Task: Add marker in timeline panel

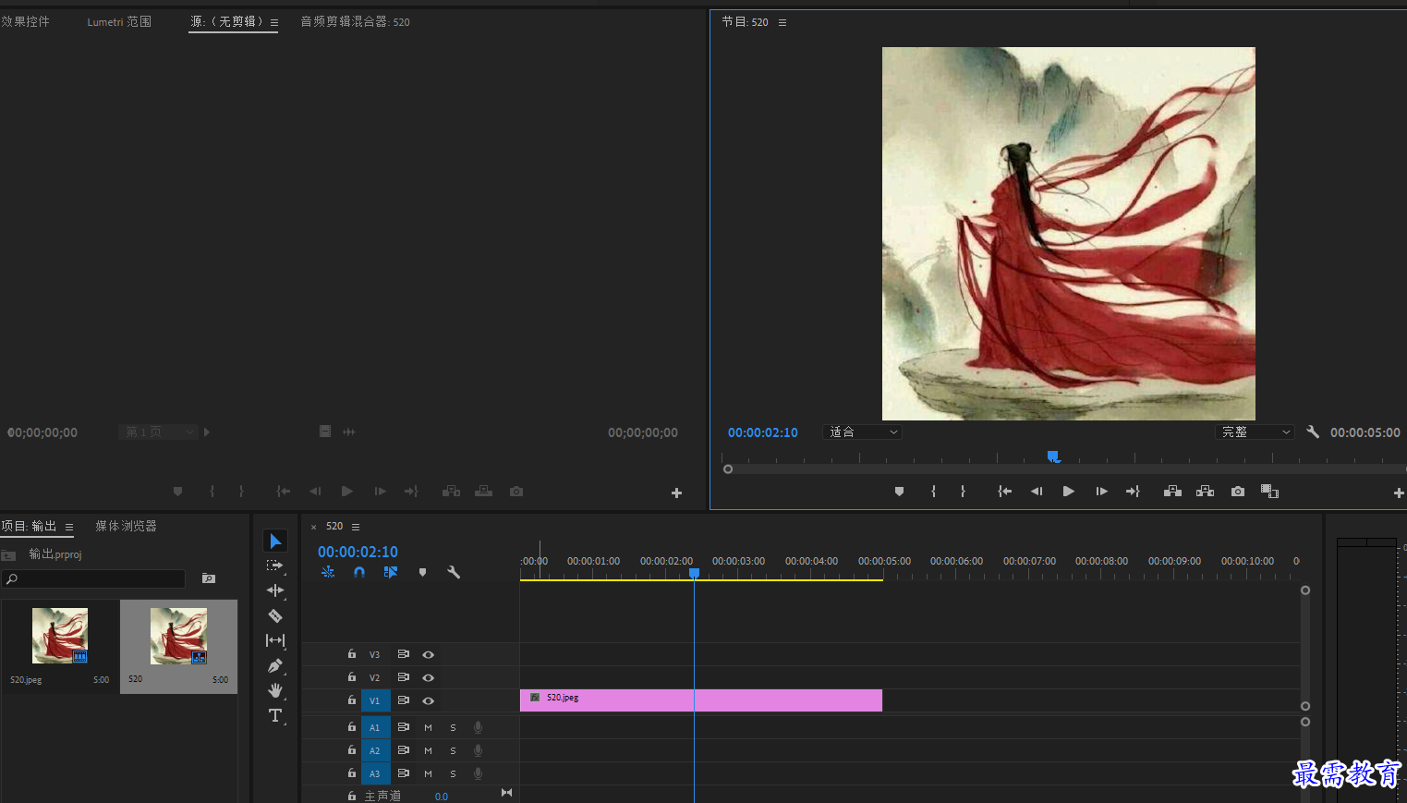Action: tap(422, 572)
